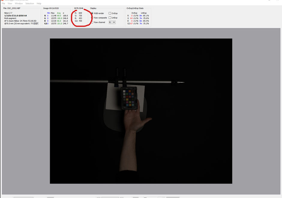Click the pixel B value 453
The width and height of the screenshot is (282, 198).
80,18
